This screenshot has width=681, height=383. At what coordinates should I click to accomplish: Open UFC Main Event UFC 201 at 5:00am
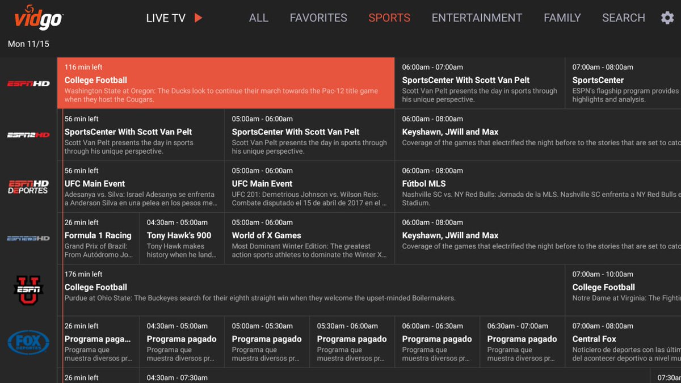(310, 186)
